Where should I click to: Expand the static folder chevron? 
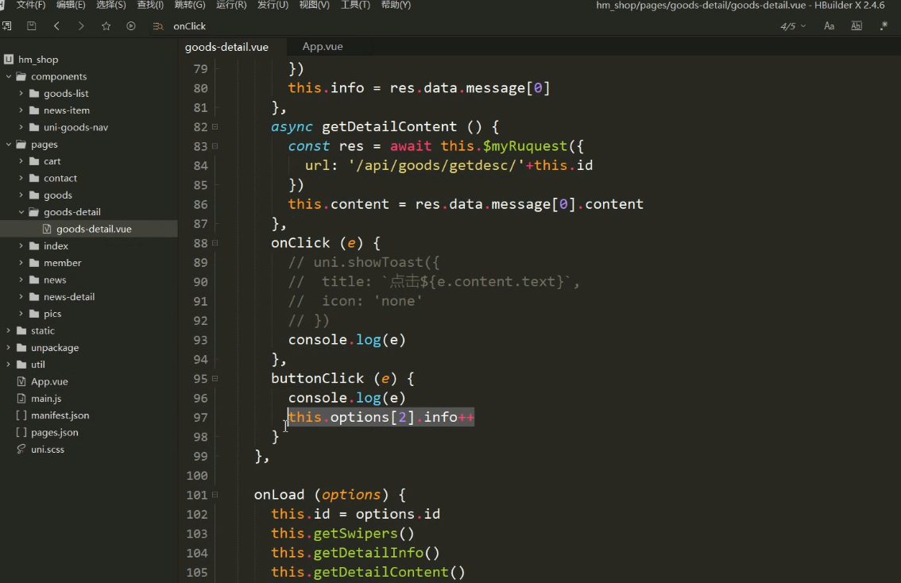(x=9, y=330)
